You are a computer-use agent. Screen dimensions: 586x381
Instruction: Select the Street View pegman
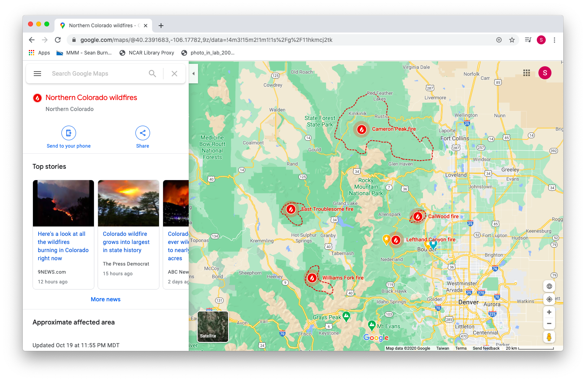click(x=549, y=337)
